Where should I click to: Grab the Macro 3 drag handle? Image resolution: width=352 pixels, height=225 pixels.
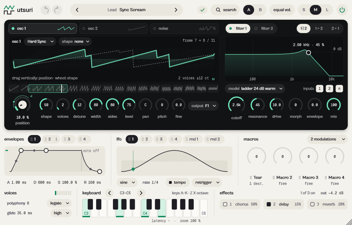click(x=300, y=178)
